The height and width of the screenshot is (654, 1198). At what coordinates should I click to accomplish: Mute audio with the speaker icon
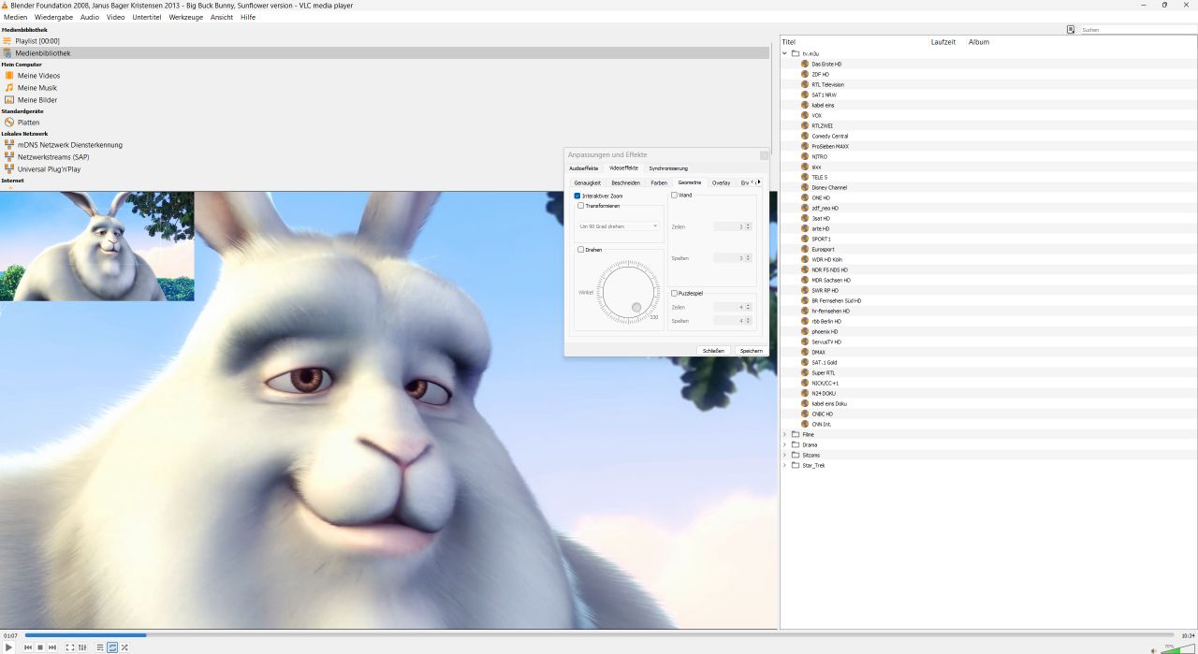(1154, 649)
